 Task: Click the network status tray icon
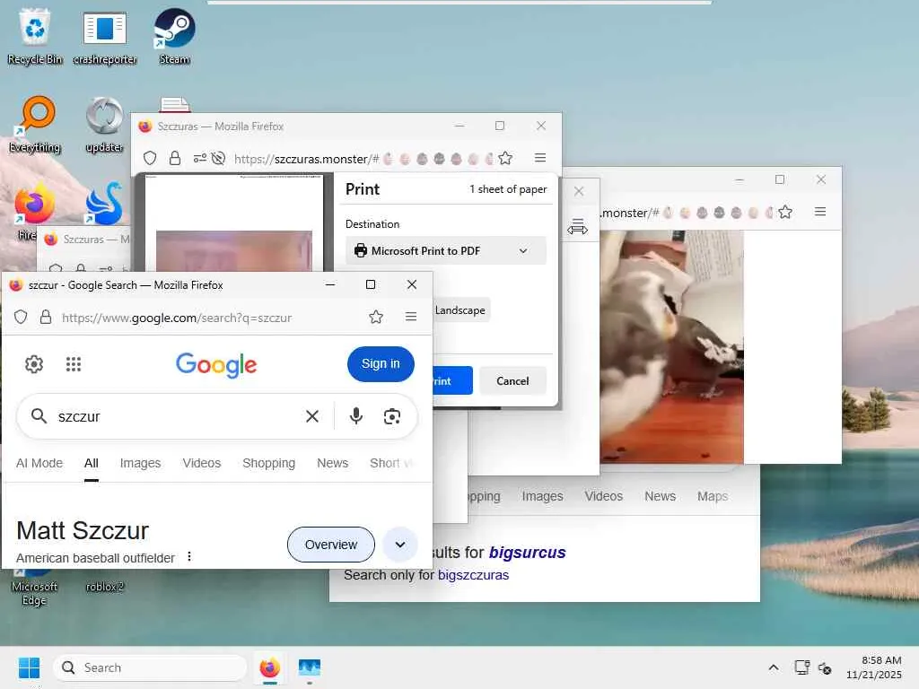click(801, 667)
